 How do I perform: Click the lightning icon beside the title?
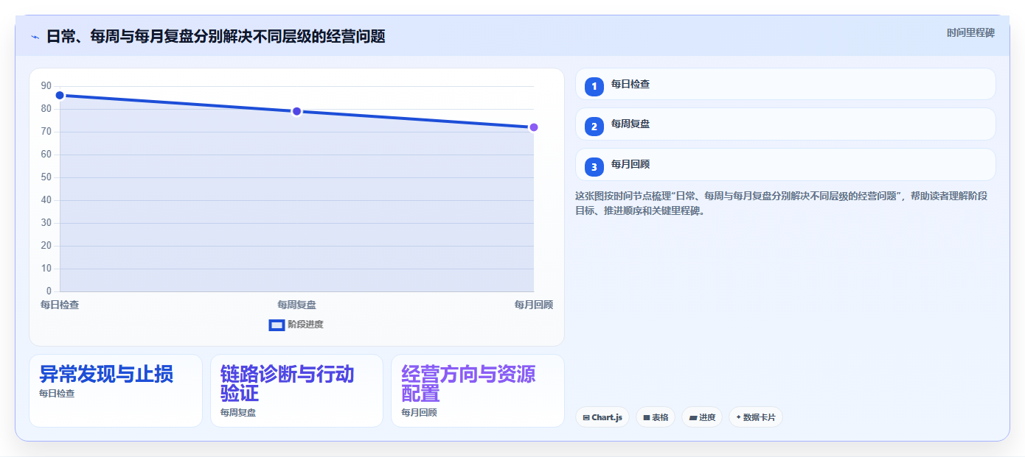click(35, 37)
